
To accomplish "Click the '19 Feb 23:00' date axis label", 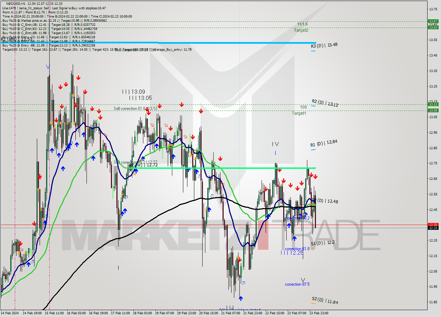I will 187,313.
